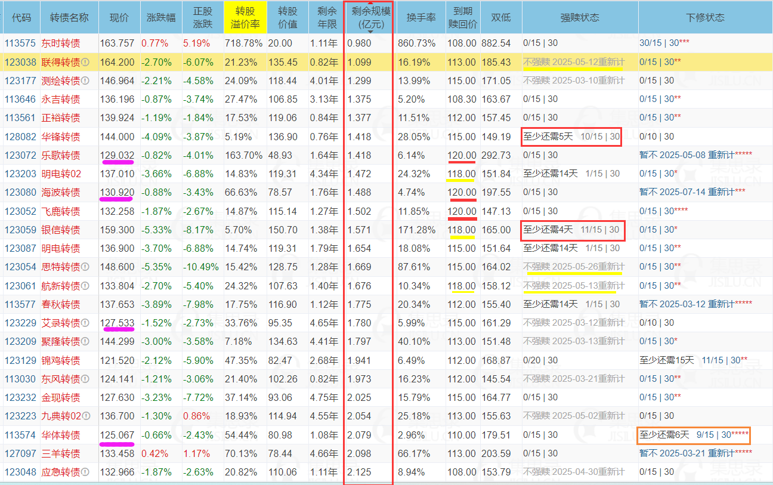Click bond code 113574
773x485 pixels.
20,435
